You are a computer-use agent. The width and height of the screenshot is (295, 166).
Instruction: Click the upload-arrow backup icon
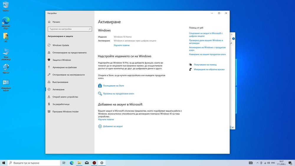tap(49, 67)
